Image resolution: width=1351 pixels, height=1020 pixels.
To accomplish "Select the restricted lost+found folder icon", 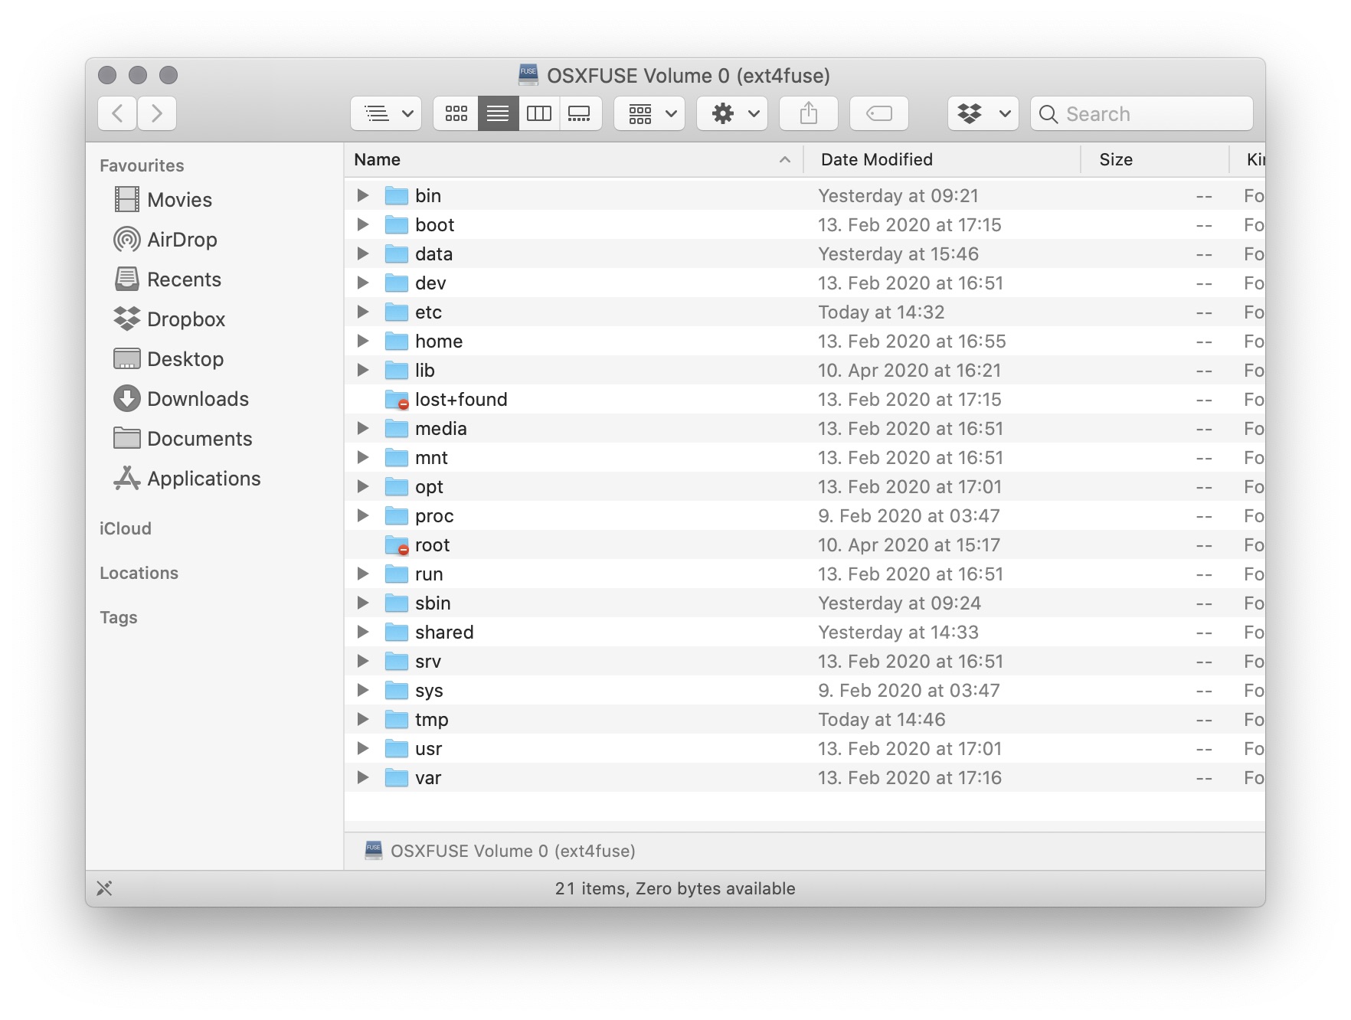I will [x=397, y=399].
